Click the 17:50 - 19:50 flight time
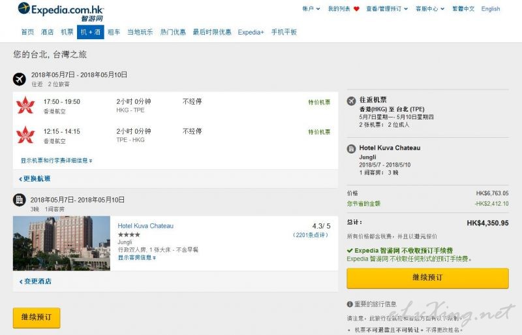The width and height of the screenshot is (522, 335). (61, 102)
